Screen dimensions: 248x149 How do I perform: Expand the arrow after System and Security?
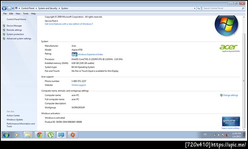tap(59, 8)
